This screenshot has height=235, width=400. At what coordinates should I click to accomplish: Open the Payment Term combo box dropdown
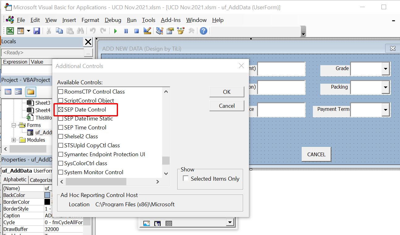(385, 110)
